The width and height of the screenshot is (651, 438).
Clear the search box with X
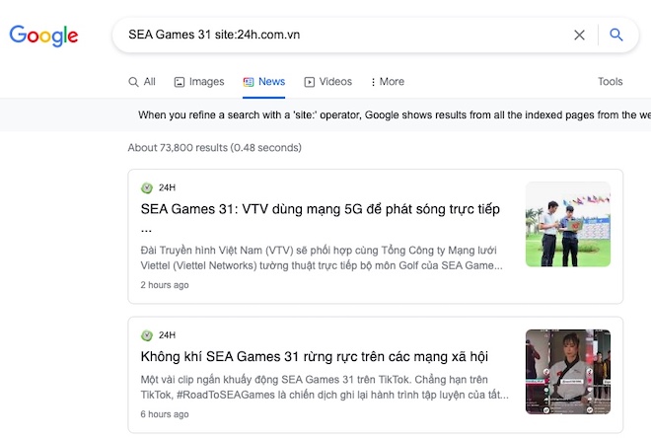[580, 35]
